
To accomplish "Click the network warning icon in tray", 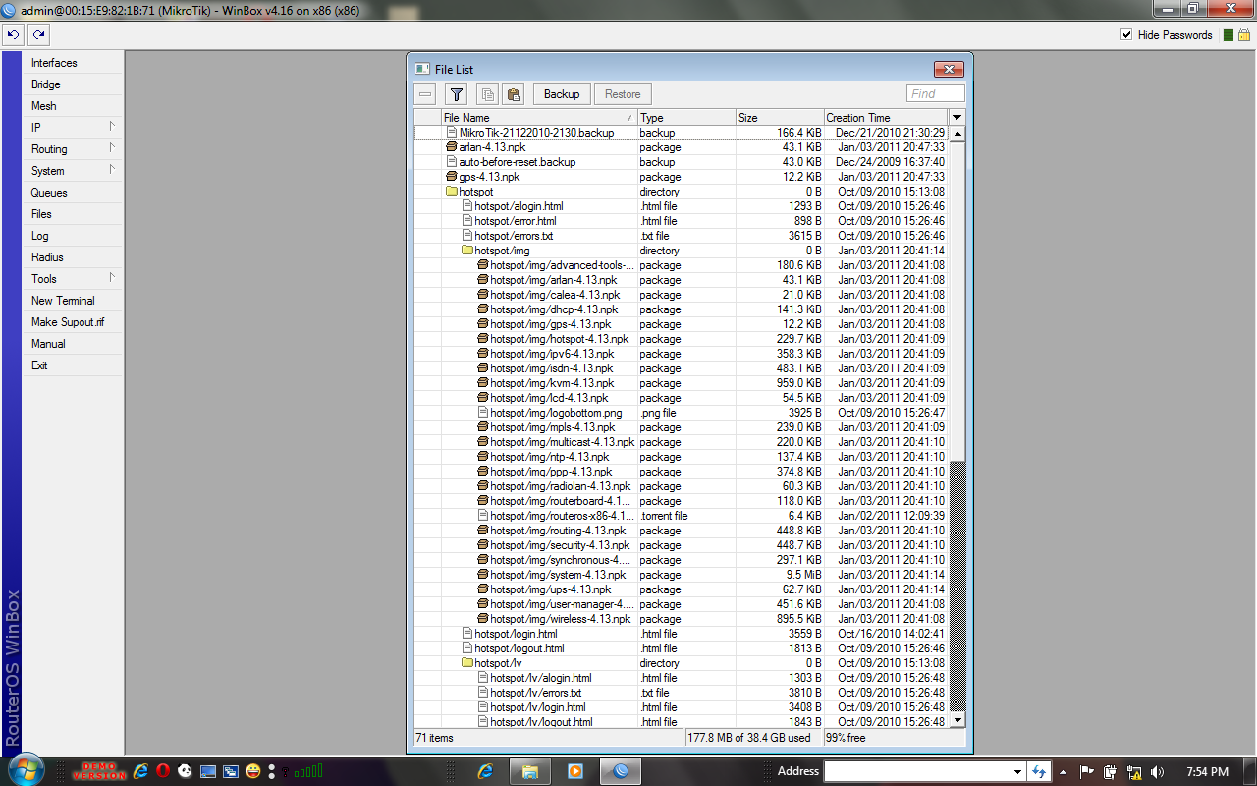I will 1134,772.
